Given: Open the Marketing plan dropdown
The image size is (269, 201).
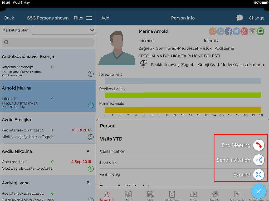Looking at the screenshot, I should pos(63,30).
